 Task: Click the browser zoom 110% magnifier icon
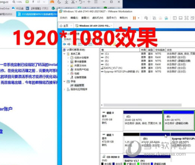14,2
